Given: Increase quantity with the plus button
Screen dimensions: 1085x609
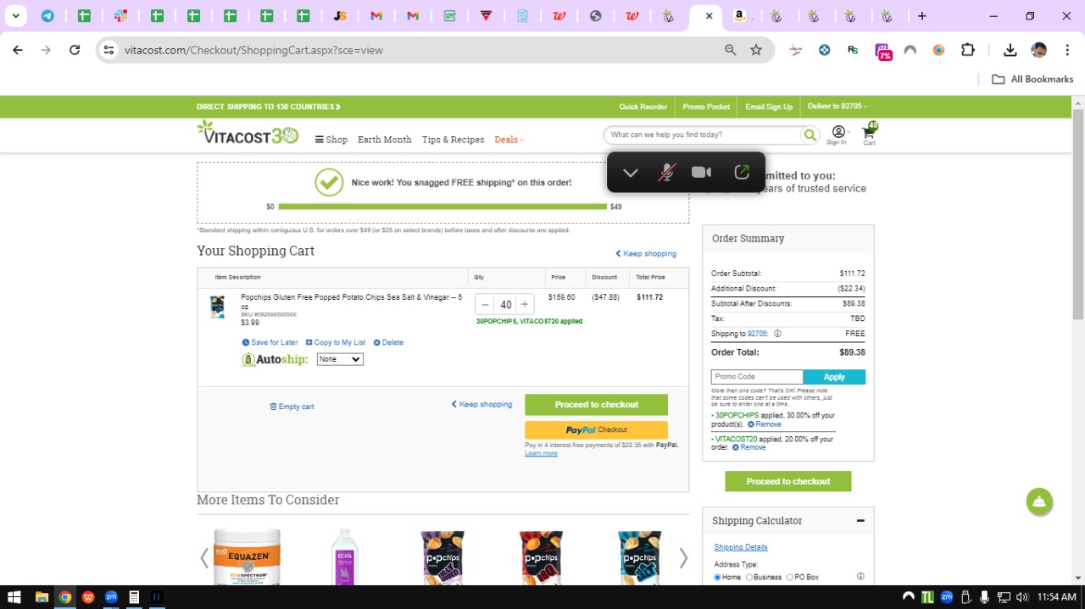Looking at the screenshot, I should (x=525, y=304).
